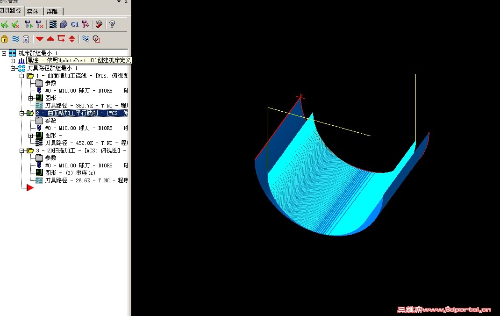500x316 pixels.
Task: Expand the 属性 properties node
Action: (13, 61)
